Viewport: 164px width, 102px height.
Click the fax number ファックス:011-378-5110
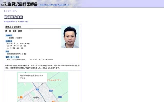click(x=41, y=59)
